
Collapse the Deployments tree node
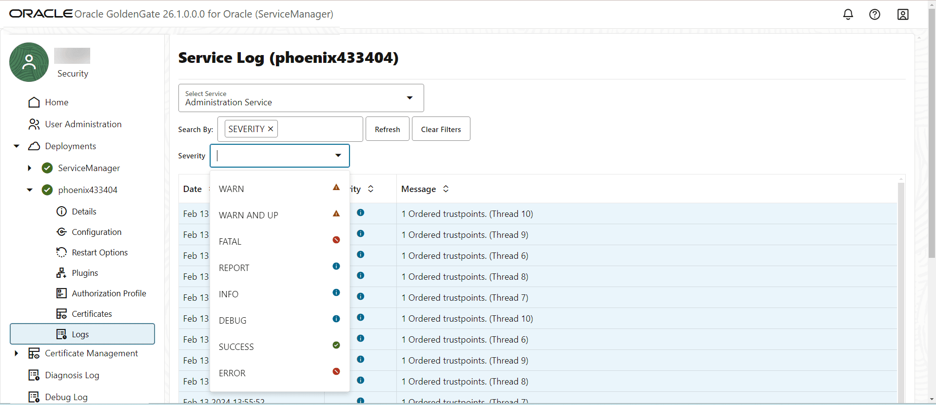[x=17, y=146]
